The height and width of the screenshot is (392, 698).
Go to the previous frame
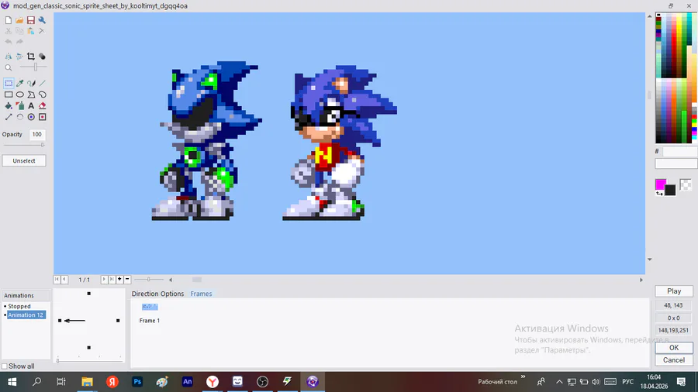64,279
